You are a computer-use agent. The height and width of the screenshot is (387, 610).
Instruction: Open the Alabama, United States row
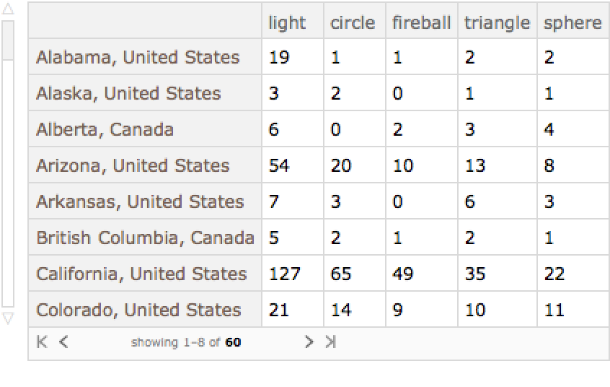coord(138,57)
